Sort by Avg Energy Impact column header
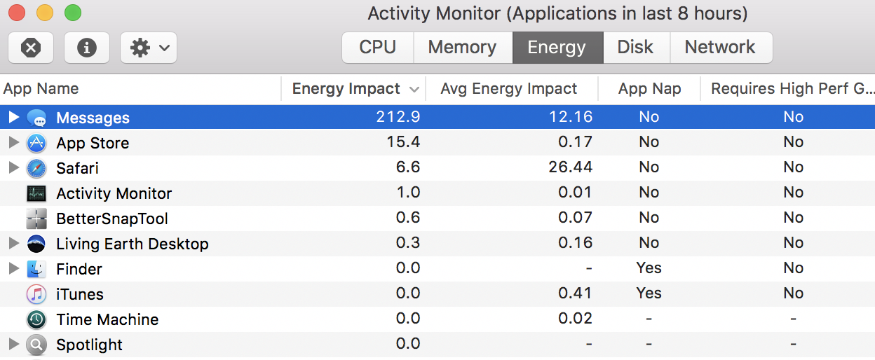Viewport: 875px width, 360px height. coord(511,89)
